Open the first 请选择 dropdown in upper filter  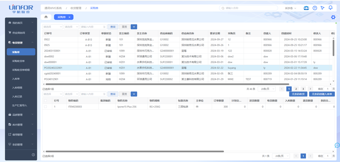coord(53,27)
